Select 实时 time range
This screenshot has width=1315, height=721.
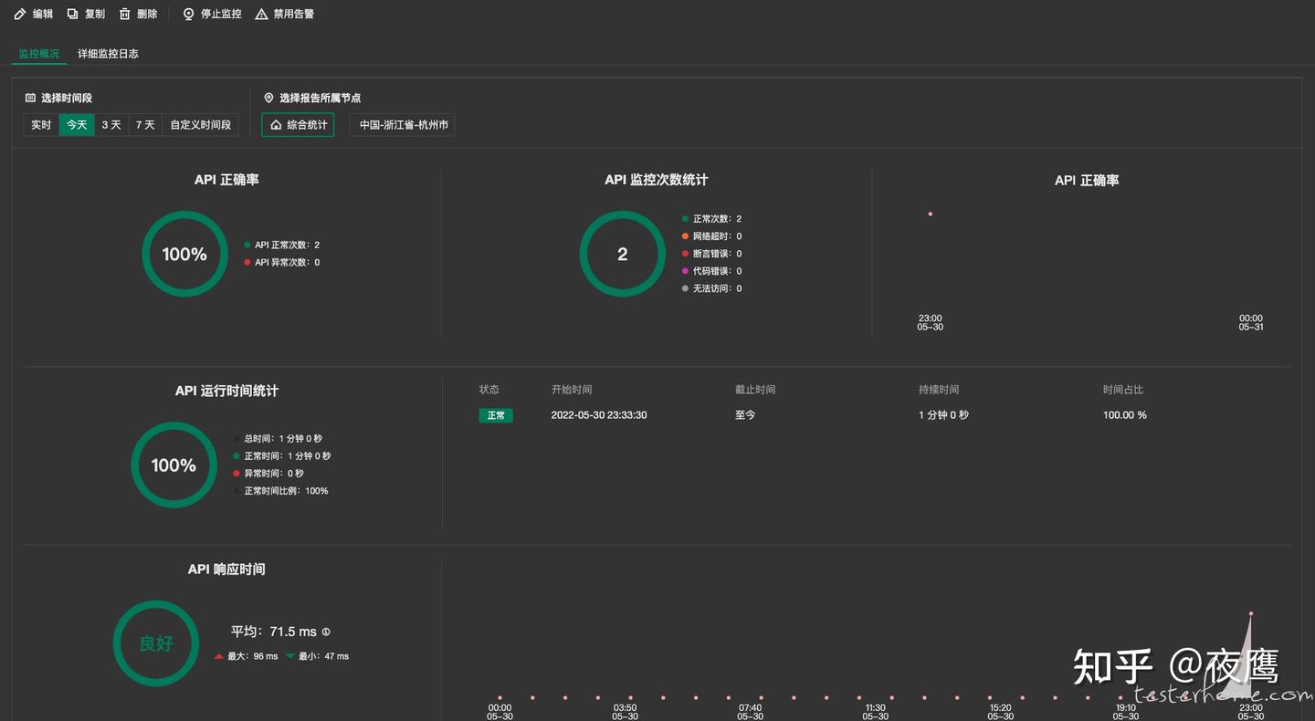point(41,125)
